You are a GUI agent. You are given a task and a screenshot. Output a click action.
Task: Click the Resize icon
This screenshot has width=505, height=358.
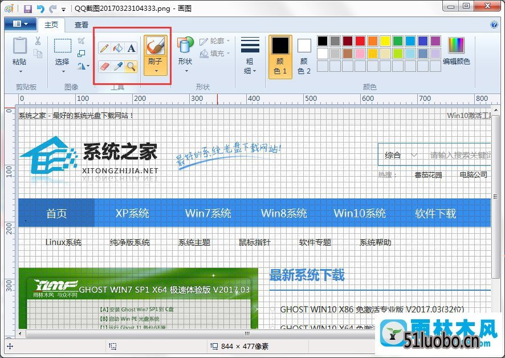click(81, 54)
